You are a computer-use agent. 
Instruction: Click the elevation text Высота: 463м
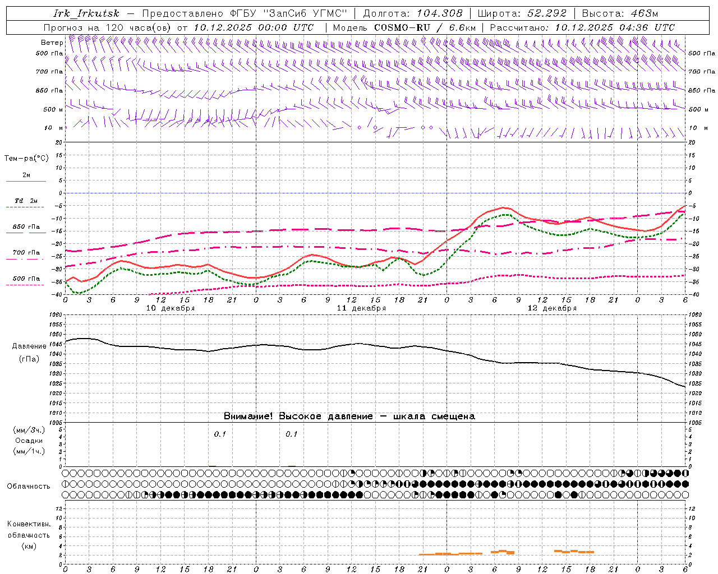click(x=620, y=13)
